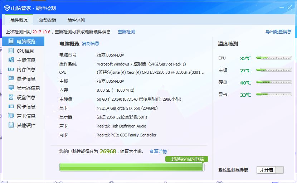Click the 电脑管家 shield logo icon
The image size is (297, 183).
tap(7, 8)
